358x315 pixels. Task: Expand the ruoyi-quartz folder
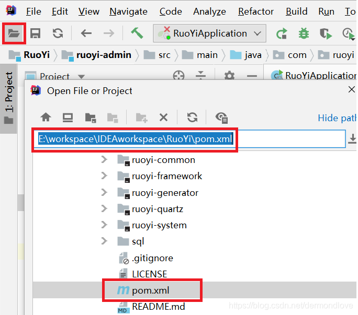[x=104, y=208]
